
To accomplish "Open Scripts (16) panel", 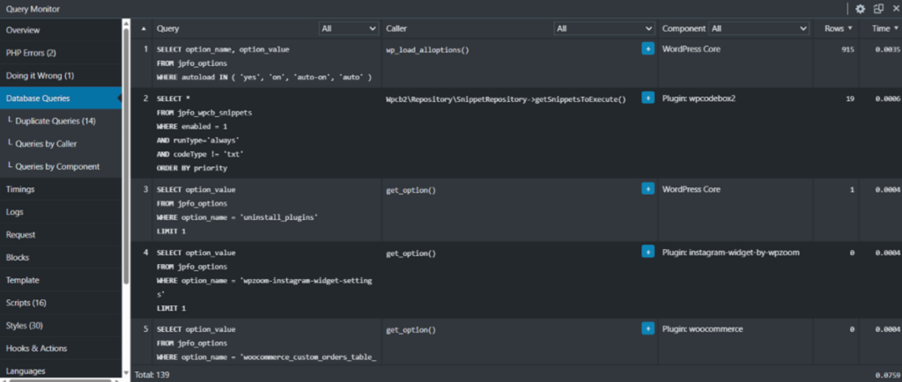I will 61,303.
